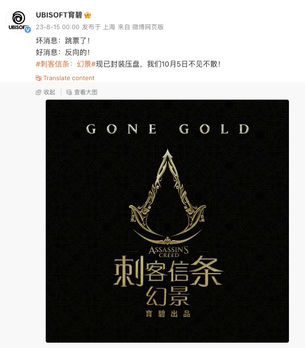
Task: Click Translate content link
Action: [69, 78]
